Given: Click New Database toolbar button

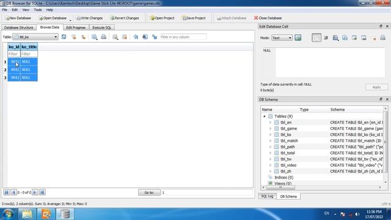Looking at the screenshot, I should 18,18.
